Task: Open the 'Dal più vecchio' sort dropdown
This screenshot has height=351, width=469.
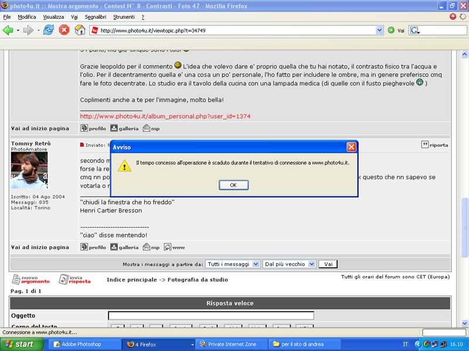Action: pos(289,264)
